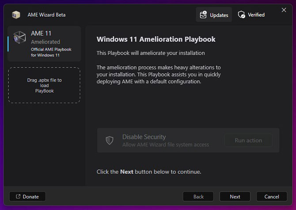The image size is (296, 210).
Task: Click the Verified shield icon
Action: point(242,15)
